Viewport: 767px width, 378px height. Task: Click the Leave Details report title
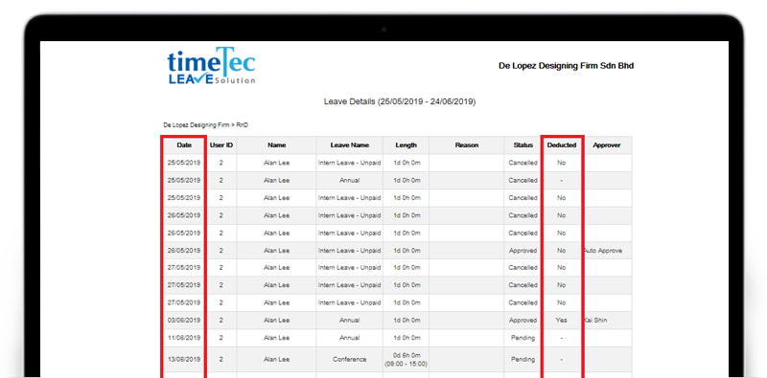coord(400,101)
